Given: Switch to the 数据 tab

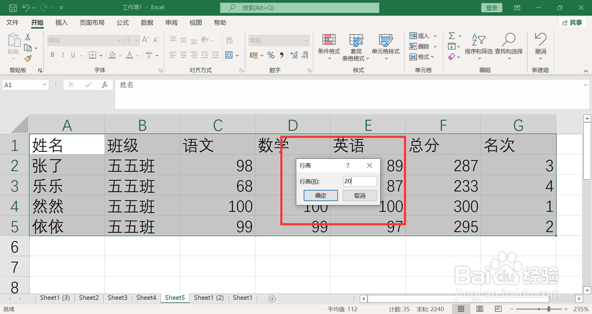Looking at the screenshot, I should tap(147, 23).
